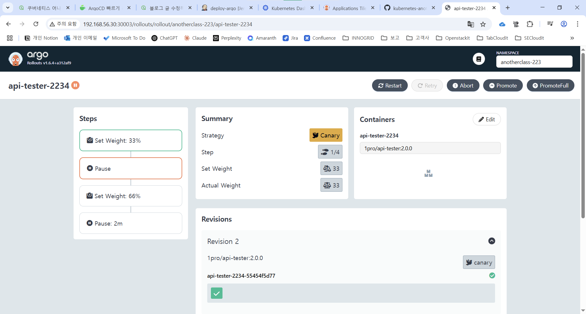The height and width of the screenshot is (314, 586).
Task: Switch to the Applications Tiles tab
Action: point(349,8)
